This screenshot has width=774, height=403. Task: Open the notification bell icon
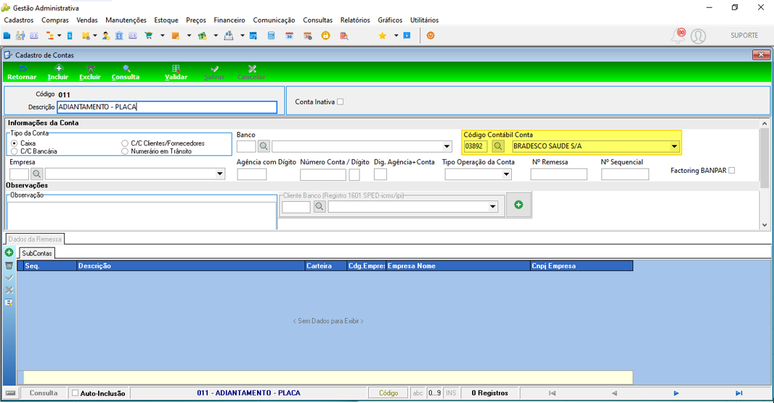click(678, 36)
